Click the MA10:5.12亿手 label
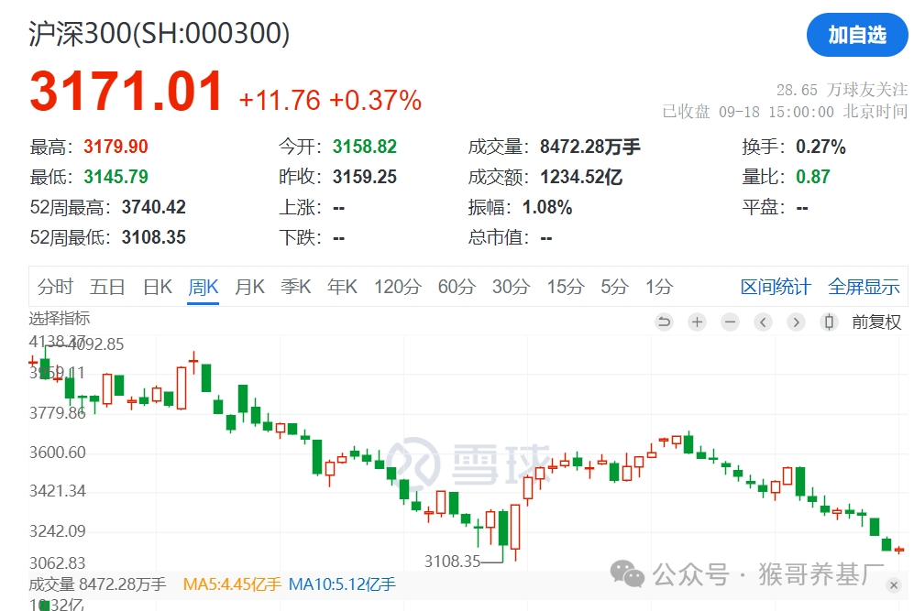This screenshot has width=914, height=611. (342, 584)
